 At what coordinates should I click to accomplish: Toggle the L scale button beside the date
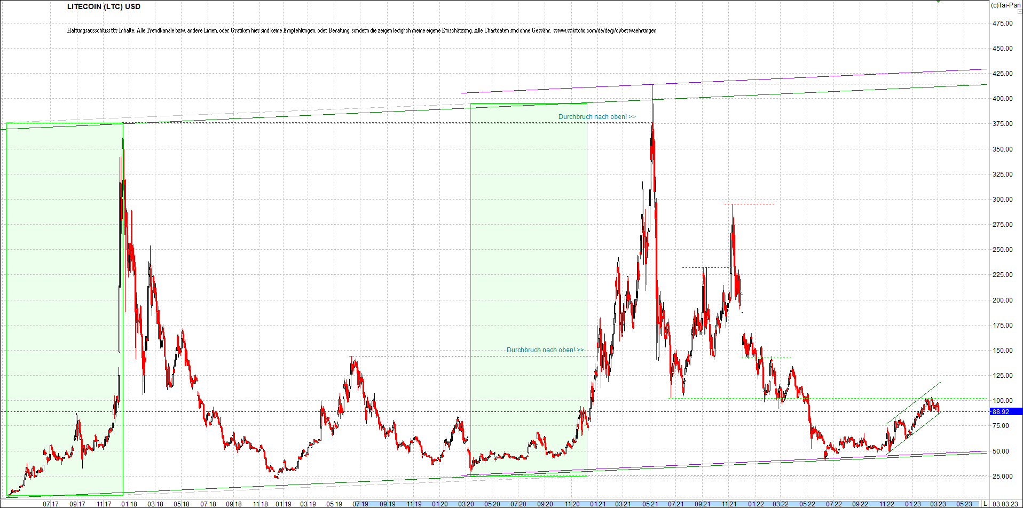click(986, 504)
